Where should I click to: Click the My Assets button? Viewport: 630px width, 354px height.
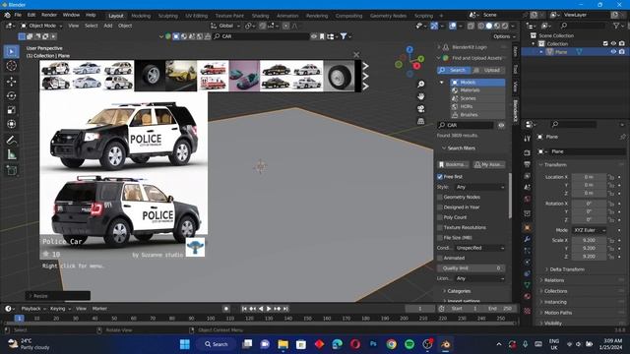489,164
